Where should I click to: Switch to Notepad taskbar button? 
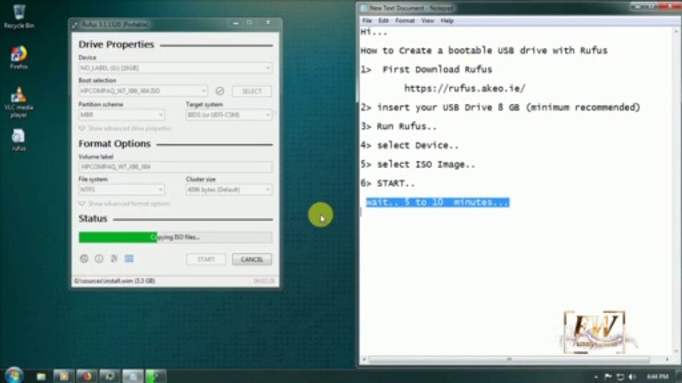tap(133, 376)
